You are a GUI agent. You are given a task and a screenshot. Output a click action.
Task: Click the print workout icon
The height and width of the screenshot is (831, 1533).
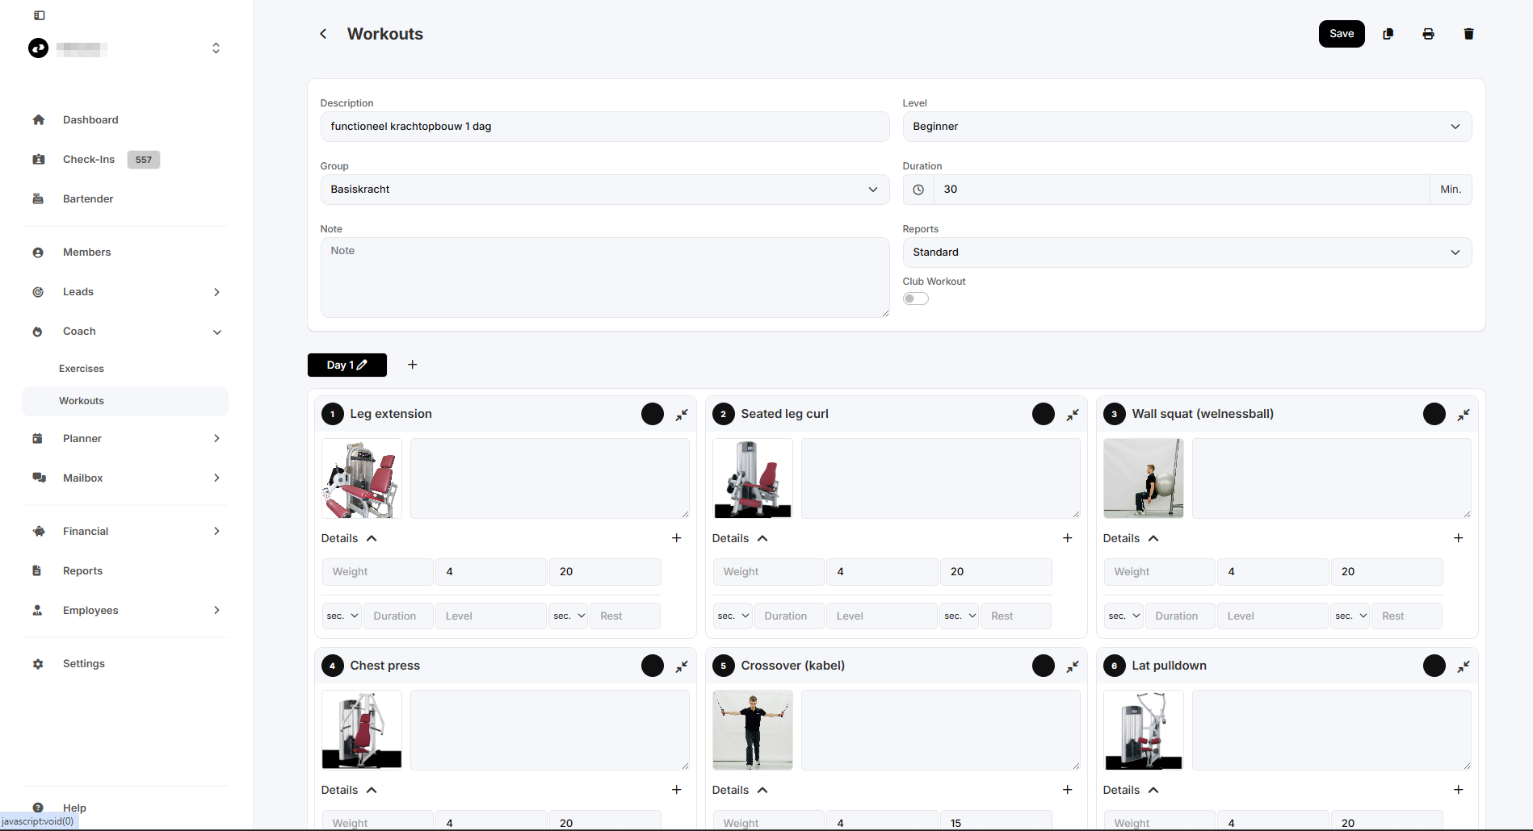(1428, 34)
